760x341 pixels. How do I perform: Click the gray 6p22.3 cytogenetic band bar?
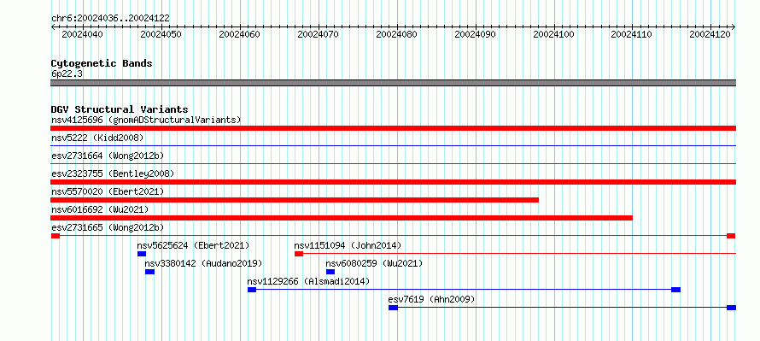[393, 83]
